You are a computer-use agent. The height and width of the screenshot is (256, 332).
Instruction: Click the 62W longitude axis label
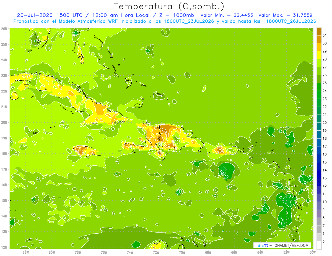(x=286, y=252)
